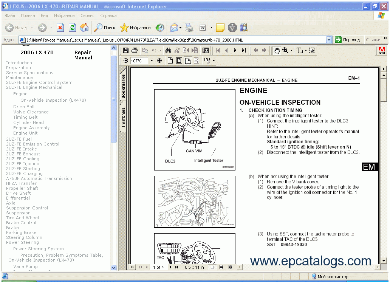Click the rotate view icon
Image resolution: width=390 pixels, height=282 pixels.
[207, 60]
